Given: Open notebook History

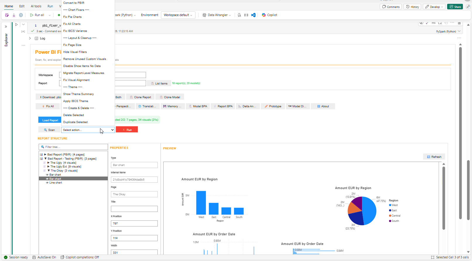Looking at the screenshot, I should click(x=412, y=7).
